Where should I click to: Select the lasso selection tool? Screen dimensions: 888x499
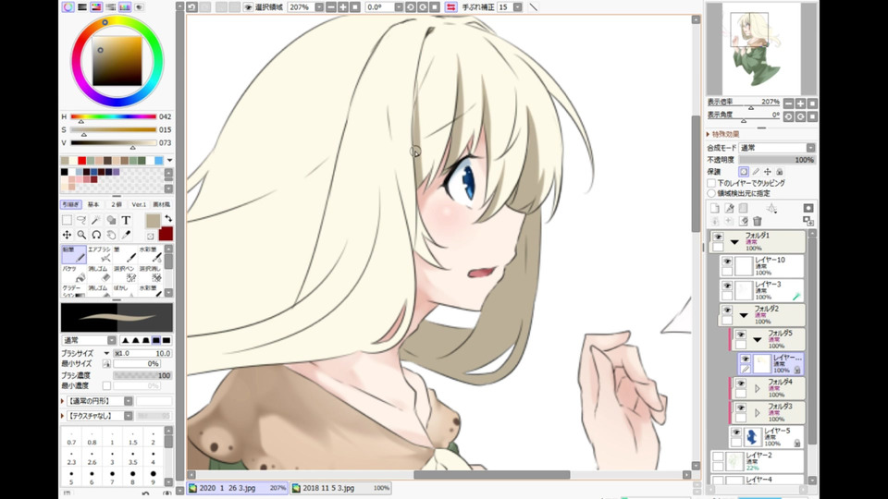click(81, 220)
